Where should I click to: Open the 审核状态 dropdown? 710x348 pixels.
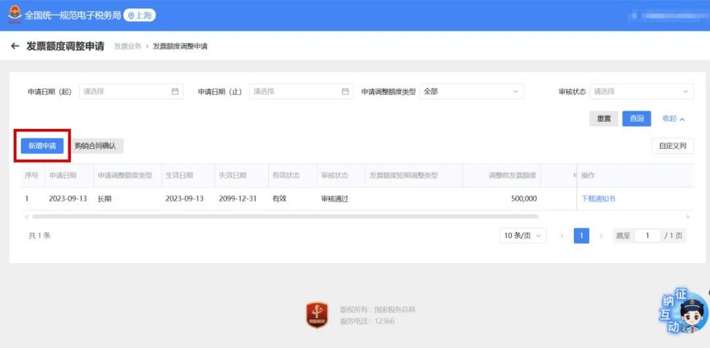(x=641, y=91)
